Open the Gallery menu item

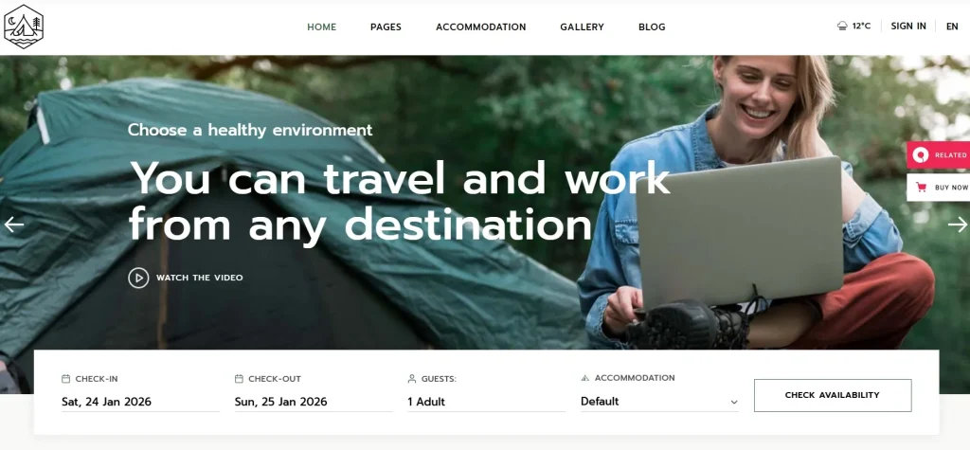click(583, 27)
